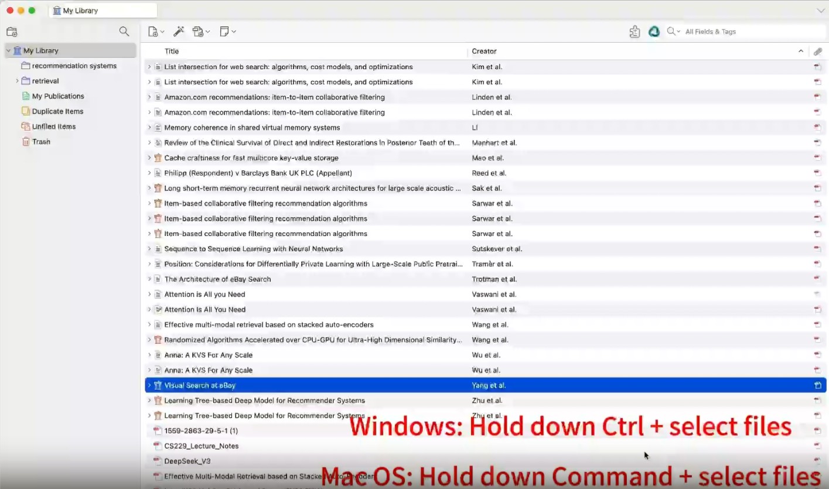
Task: Click the New Note toolbar icon
Action: [x=227, y=32]
